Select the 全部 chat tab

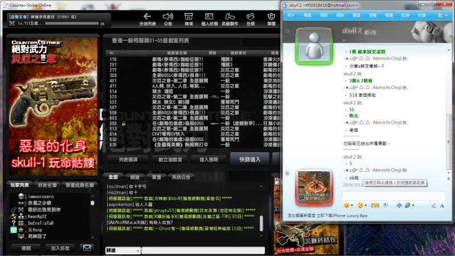point(113,177)
